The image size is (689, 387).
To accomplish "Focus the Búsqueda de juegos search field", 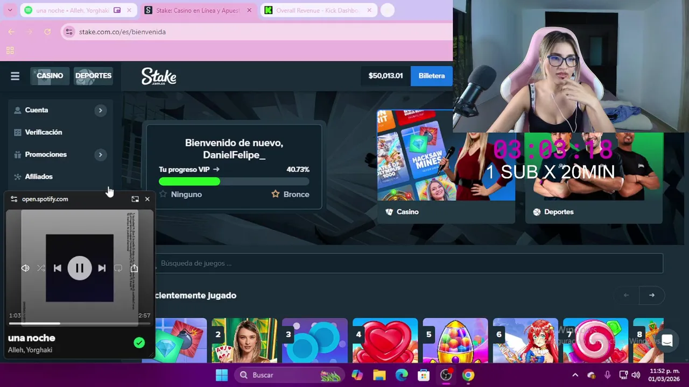I will point(409,263).
